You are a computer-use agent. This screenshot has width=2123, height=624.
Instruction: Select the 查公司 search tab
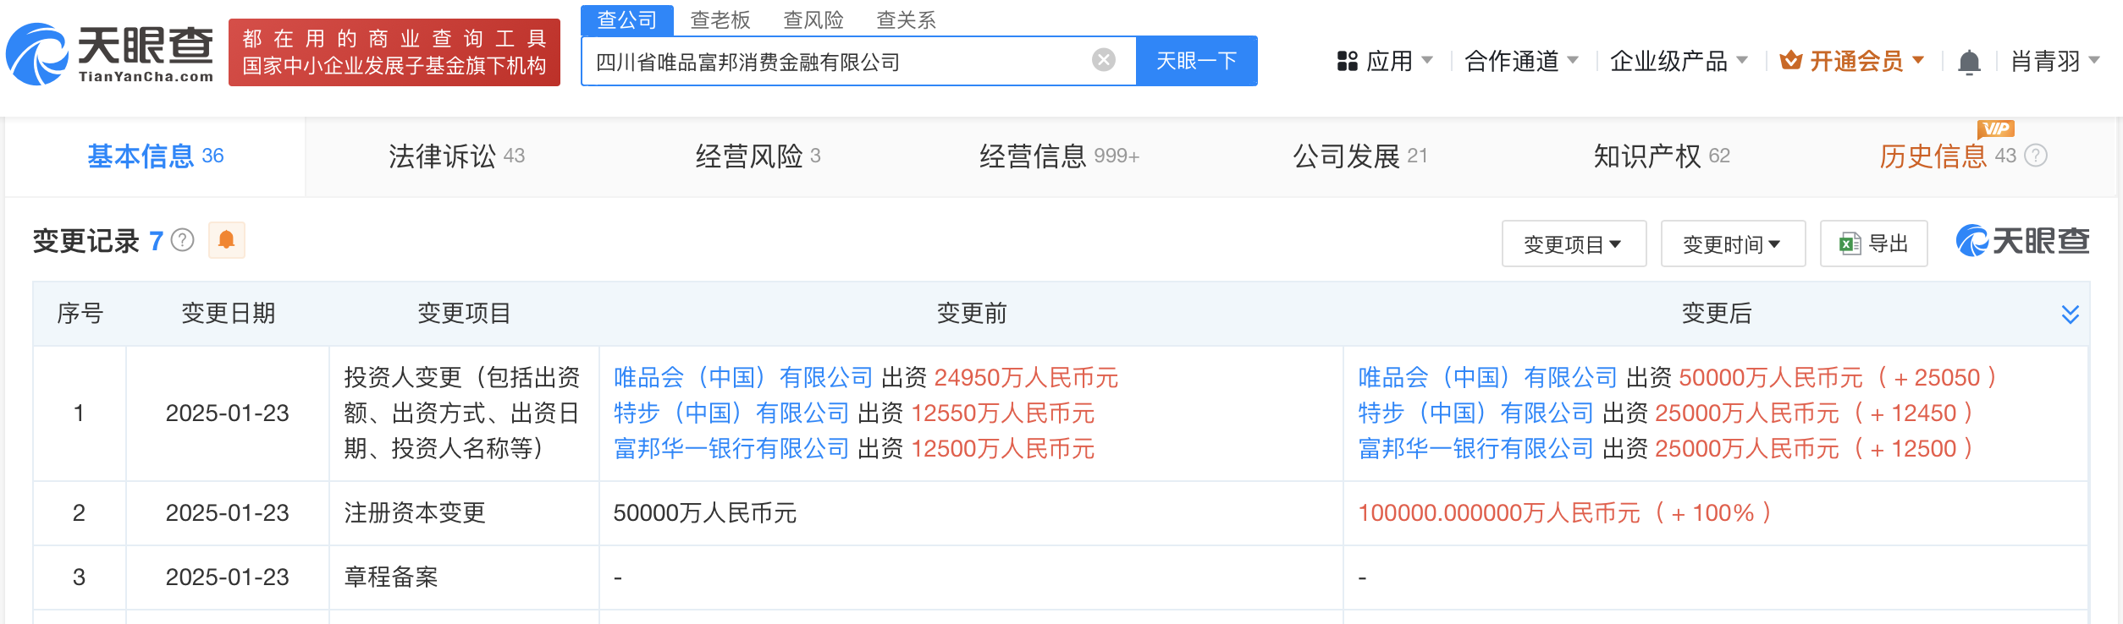pyautogui.click(x=626, y=19)
